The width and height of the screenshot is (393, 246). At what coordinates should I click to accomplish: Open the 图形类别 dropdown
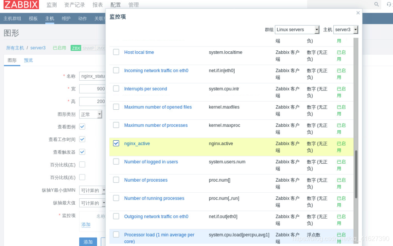(90, 114)
